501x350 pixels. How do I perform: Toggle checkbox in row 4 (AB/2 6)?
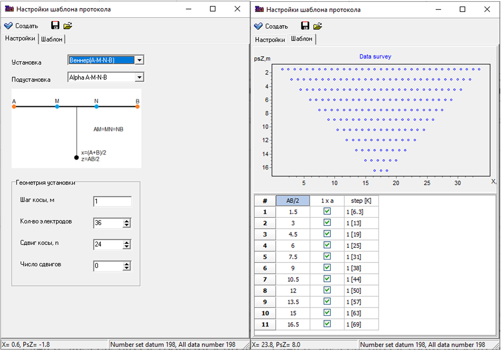point(327,245)
